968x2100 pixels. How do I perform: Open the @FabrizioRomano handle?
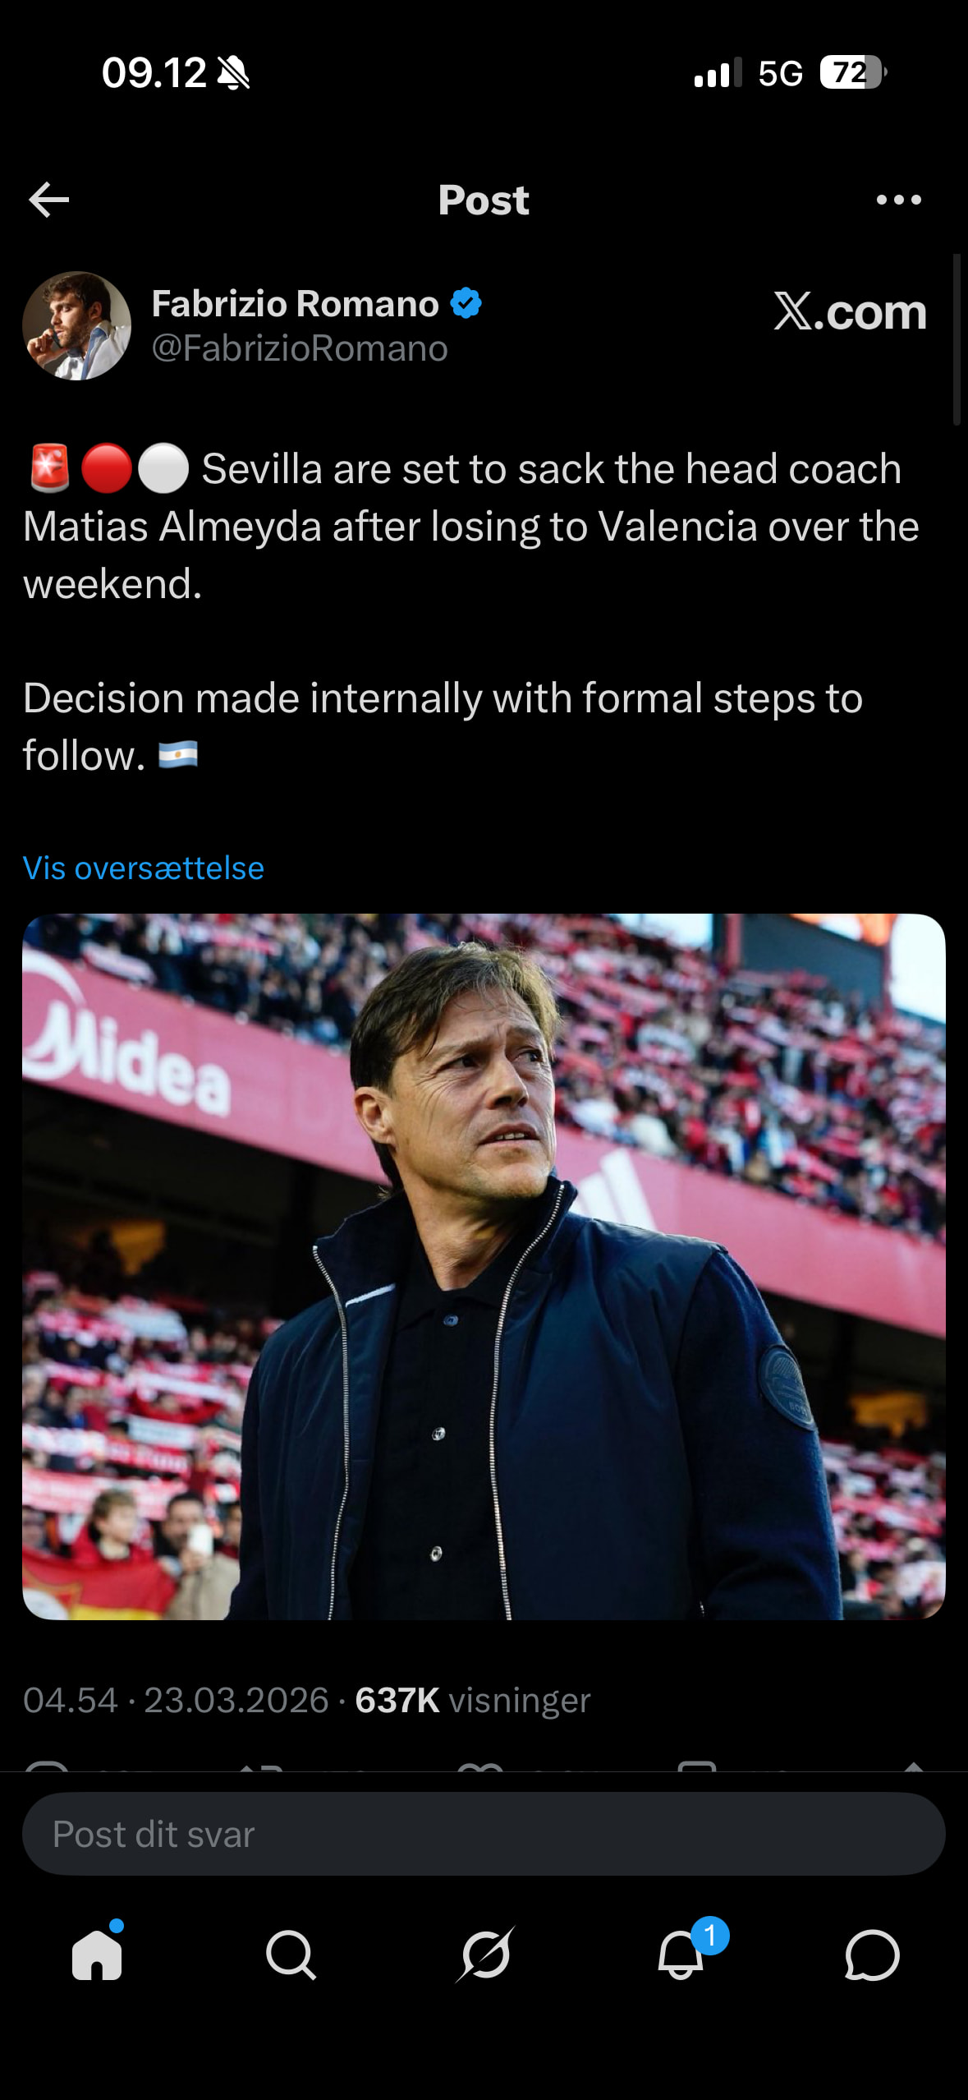click(x=300, y=349)
